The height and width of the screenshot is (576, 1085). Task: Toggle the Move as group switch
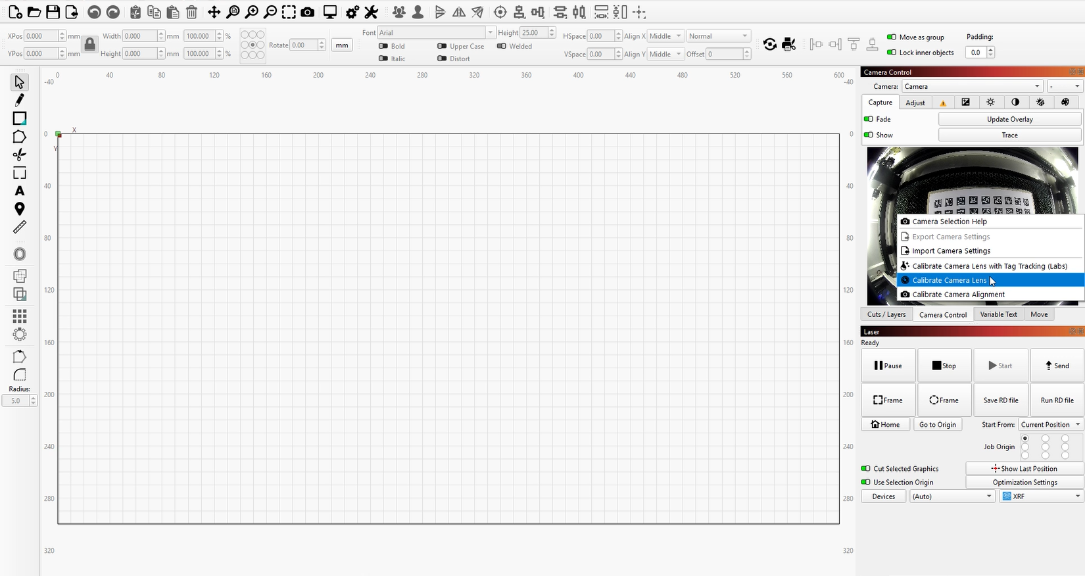click(892, 37)
